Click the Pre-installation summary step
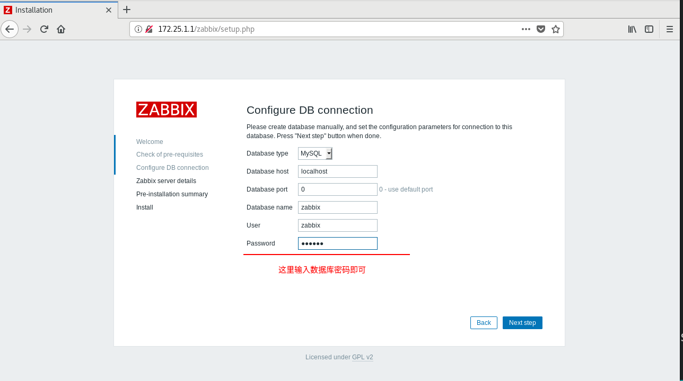The height and width of the screenshot is (381, 683). 172,194
